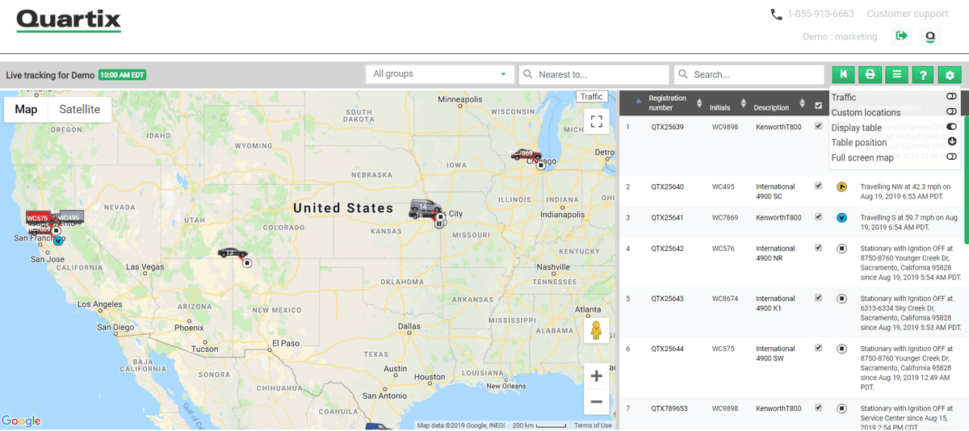Expand the All groups dropdown
This screenshot has width=969, height=431.
click(x=440, y=74)
